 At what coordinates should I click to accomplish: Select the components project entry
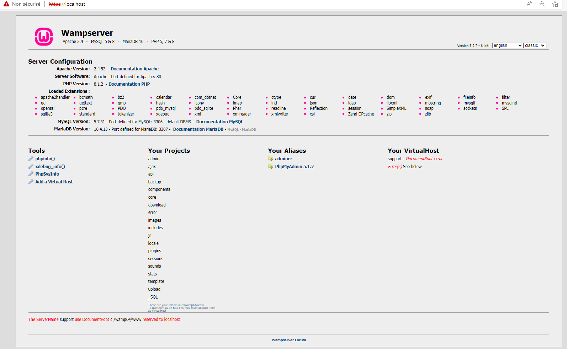coord(159,189)
